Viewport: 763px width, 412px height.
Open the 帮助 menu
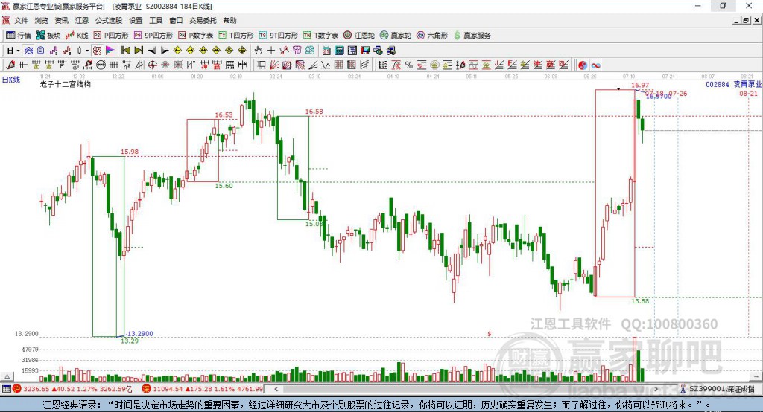(x=229, y=20)
